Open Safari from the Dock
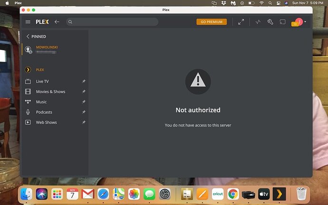Viewport: 328px width, 205px height. tap(103, 194)
